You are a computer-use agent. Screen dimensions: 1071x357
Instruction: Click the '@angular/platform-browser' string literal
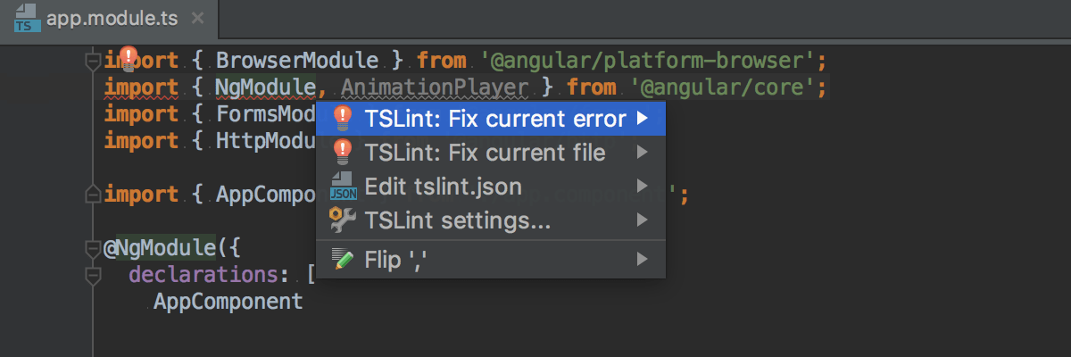click(649, 61)
